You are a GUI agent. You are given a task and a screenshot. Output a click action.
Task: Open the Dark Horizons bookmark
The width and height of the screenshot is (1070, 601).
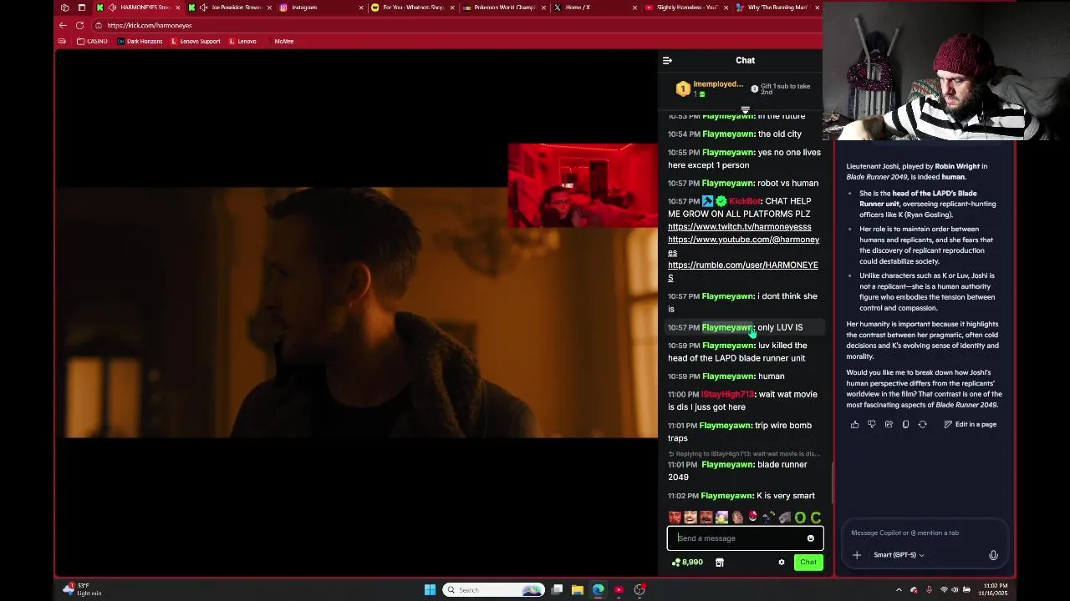point(140,41)
